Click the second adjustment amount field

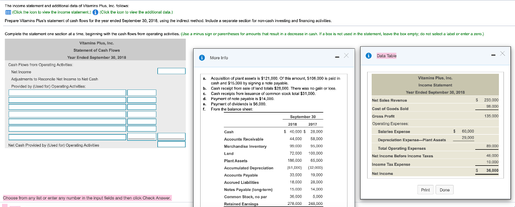(x=141, y=99)
